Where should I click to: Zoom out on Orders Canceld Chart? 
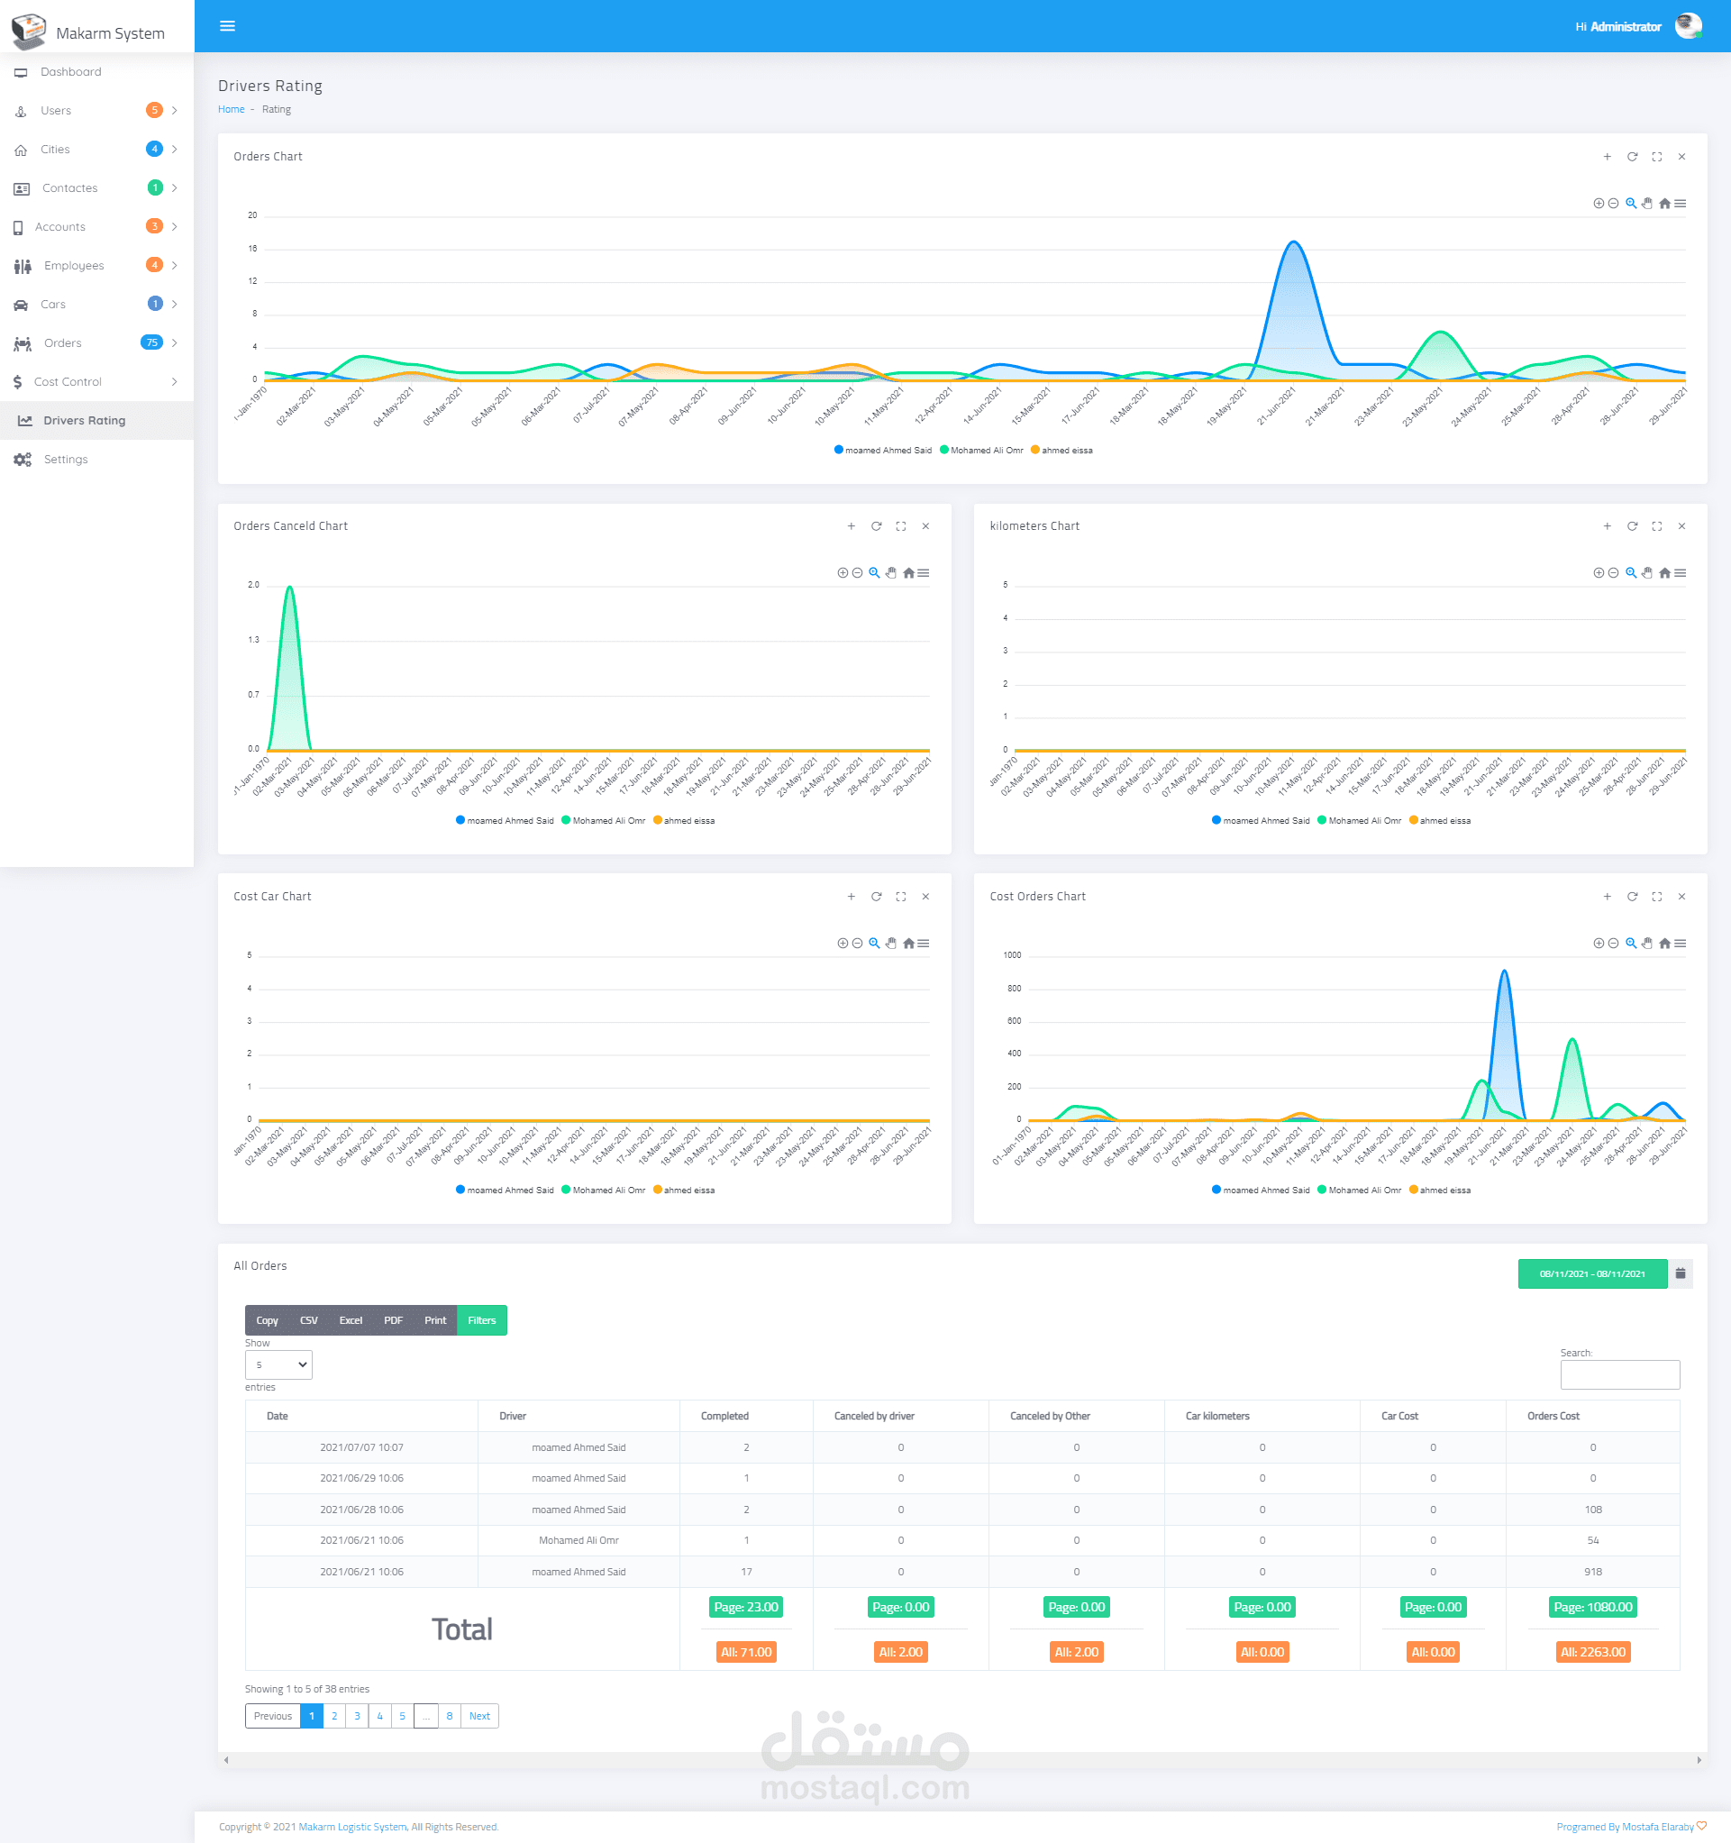[x=858, y=573]
